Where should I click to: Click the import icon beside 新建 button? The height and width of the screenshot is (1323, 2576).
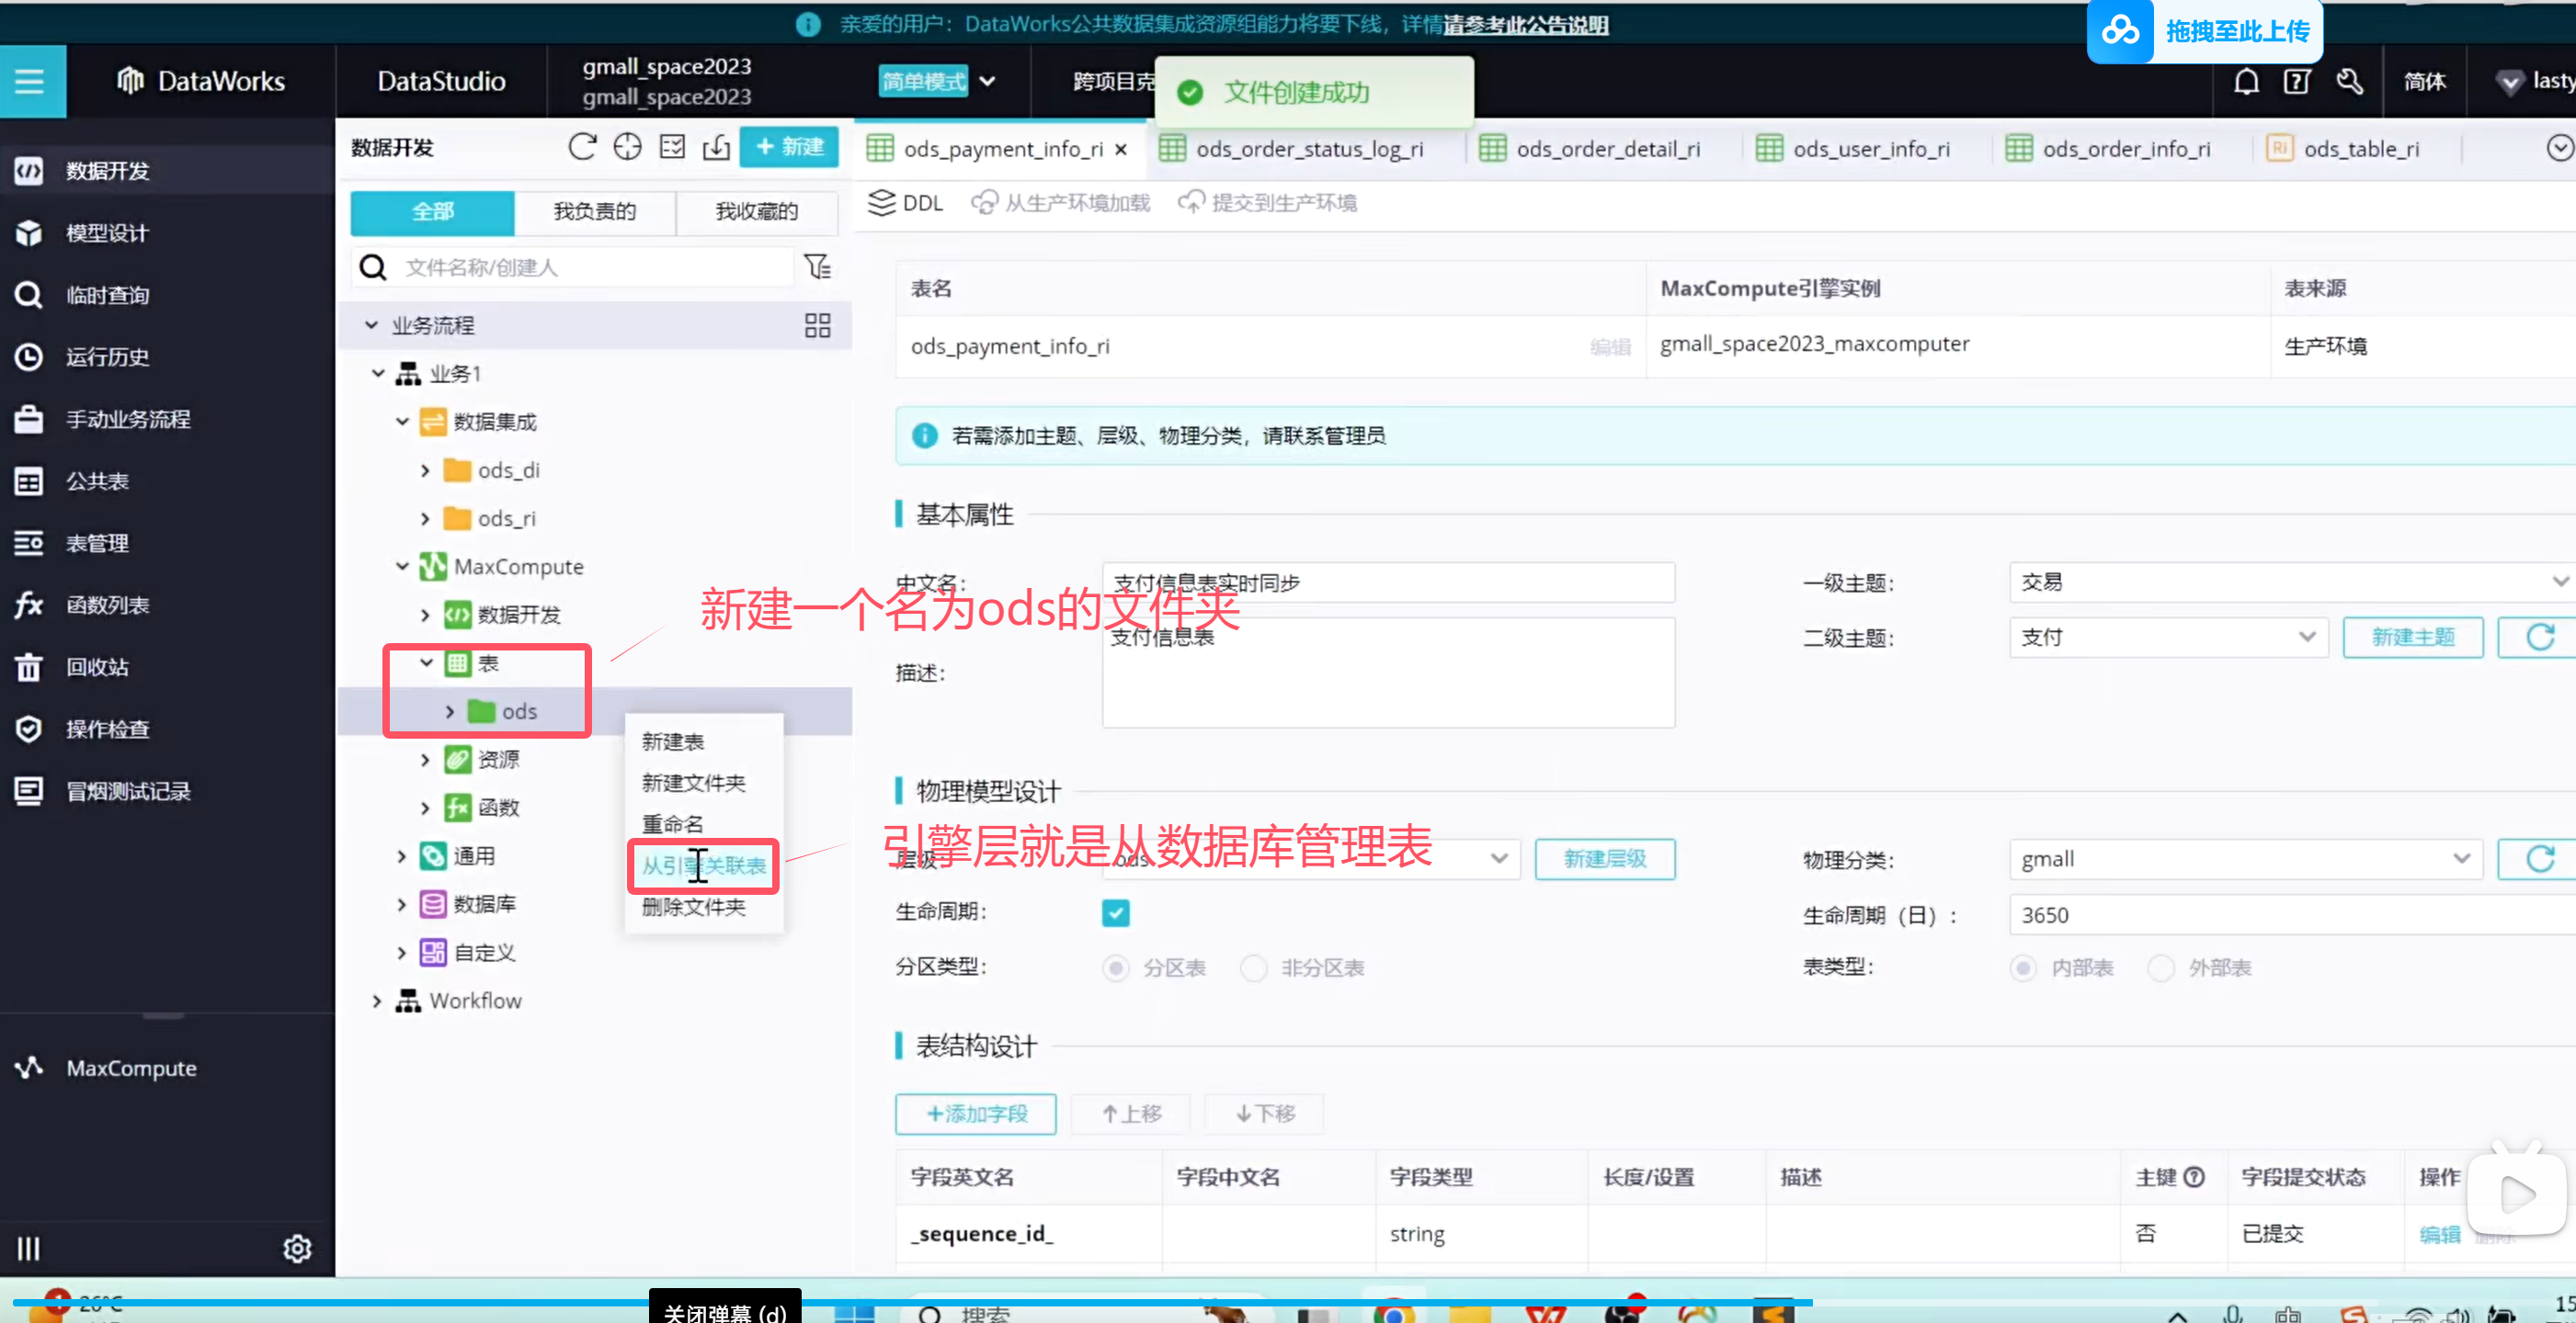point(716,147)
